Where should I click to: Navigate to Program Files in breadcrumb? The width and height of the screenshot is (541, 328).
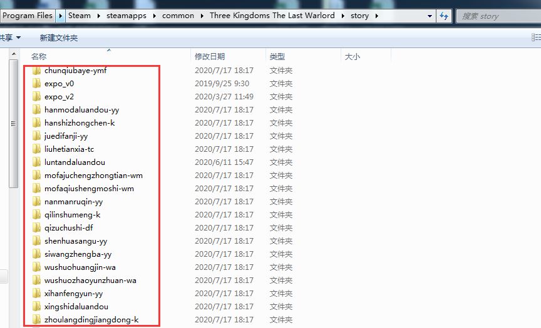pos(28,16)
